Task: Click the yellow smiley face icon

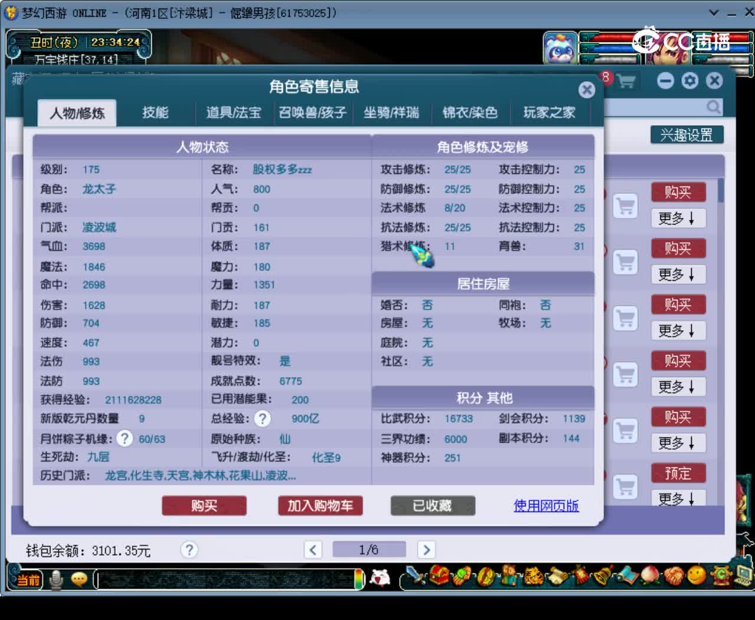Action: click(697, 575)
